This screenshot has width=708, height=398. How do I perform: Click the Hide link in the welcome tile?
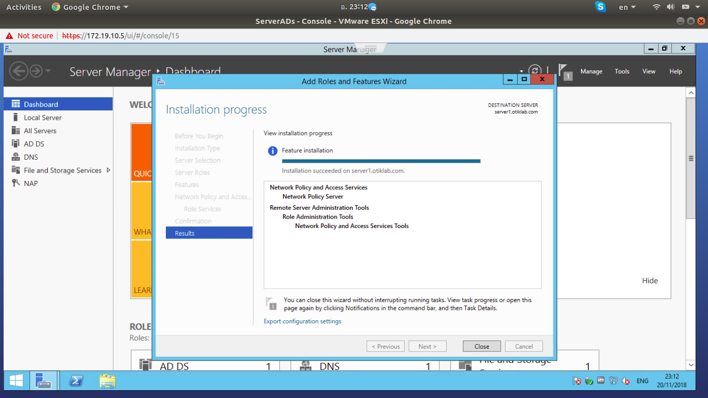pos(650,281)
